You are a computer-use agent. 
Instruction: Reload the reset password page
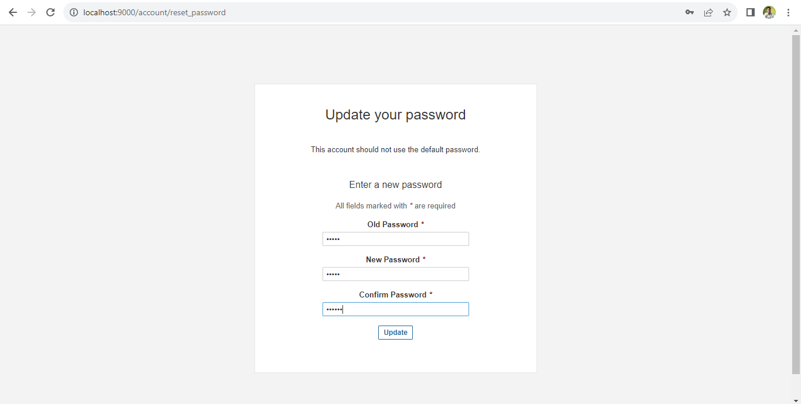[x=50, y=12]
